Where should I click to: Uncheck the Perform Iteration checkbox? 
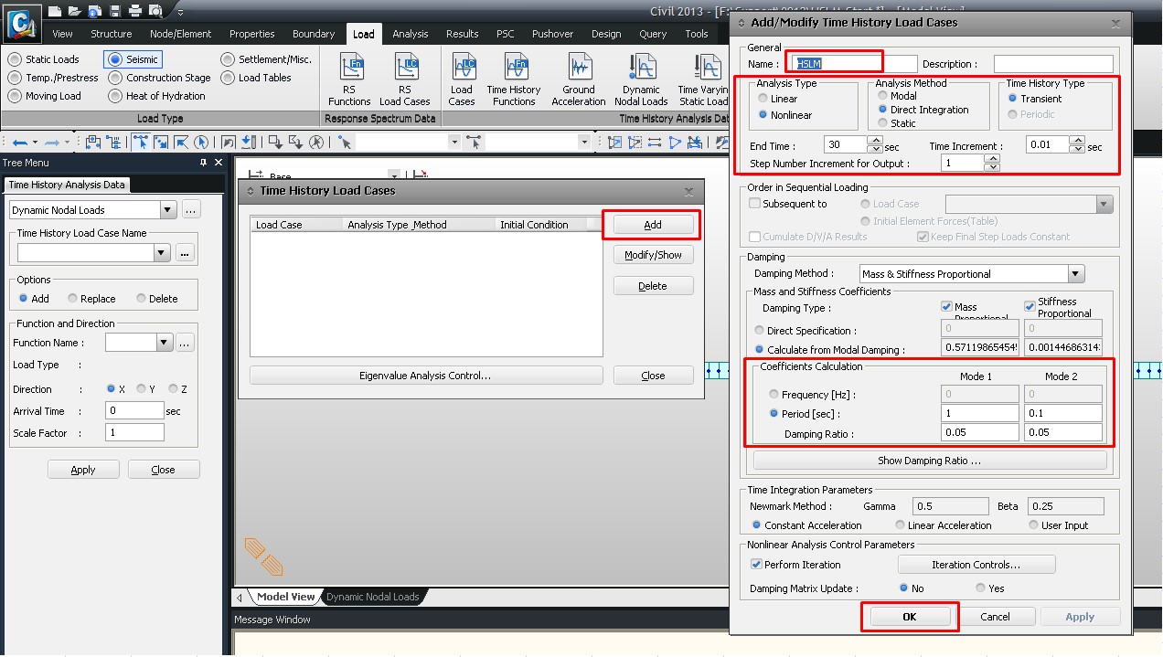(756, 565)
